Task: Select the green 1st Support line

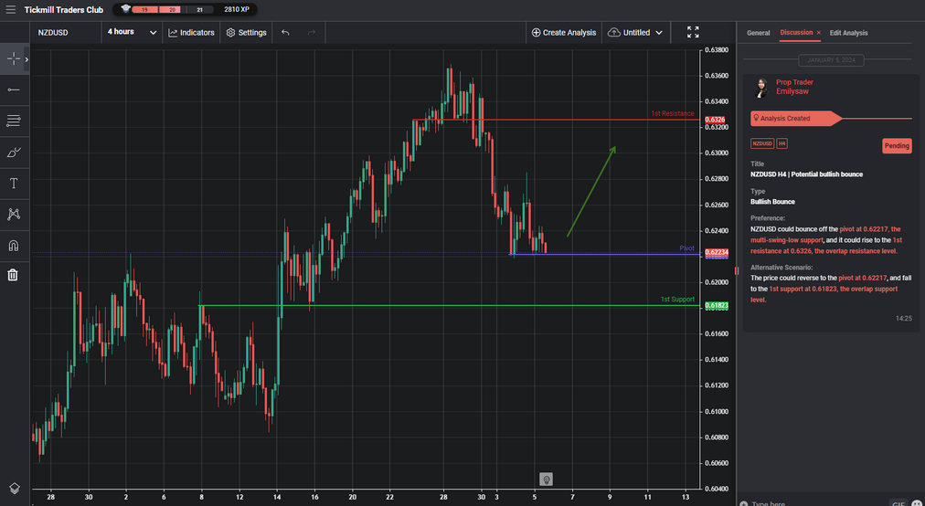Action: pos(450,305)
